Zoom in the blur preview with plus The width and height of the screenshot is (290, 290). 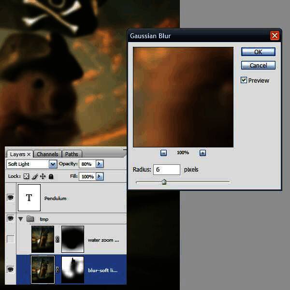pos(203,153)
